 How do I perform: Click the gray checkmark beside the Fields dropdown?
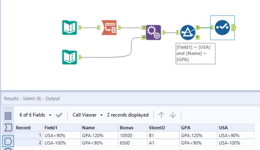click(x=59, y=115)
